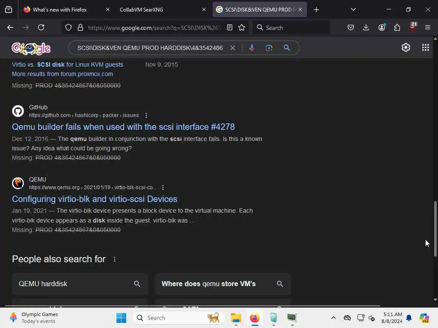Open the qemu.org result URL breadcrumb
The image size is (438, 328).
pos(93,187)
